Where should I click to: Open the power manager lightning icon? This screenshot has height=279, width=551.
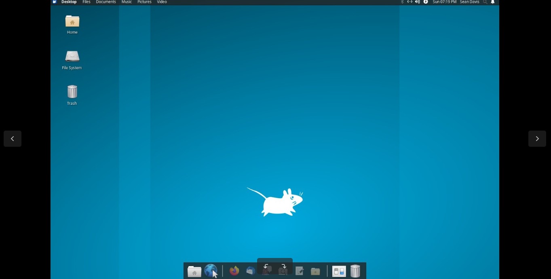[426, 2]
